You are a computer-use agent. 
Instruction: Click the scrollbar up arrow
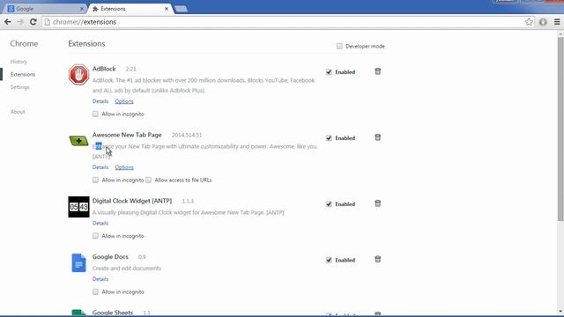[560, 33]
